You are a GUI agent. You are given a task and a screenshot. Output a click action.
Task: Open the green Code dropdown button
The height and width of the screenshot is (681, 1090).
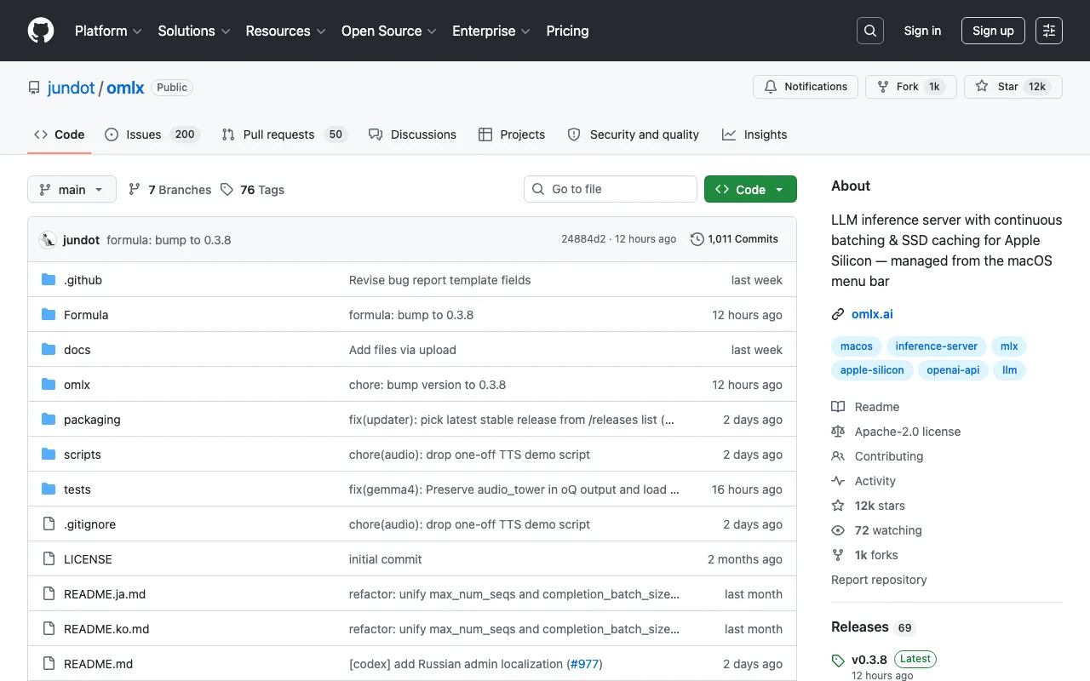tap(750, 189)
